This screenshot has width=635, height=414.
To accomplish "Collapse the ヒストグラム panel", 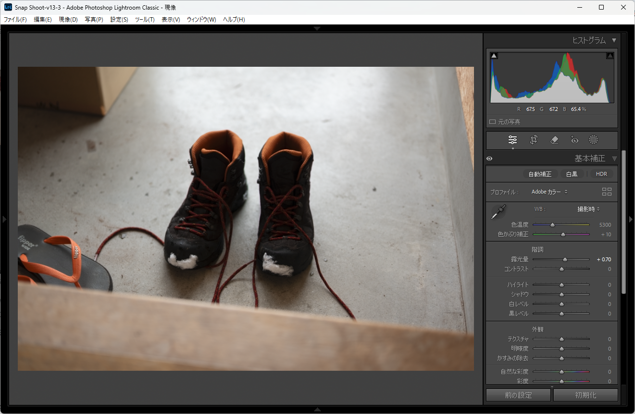I will coord(614,40).
